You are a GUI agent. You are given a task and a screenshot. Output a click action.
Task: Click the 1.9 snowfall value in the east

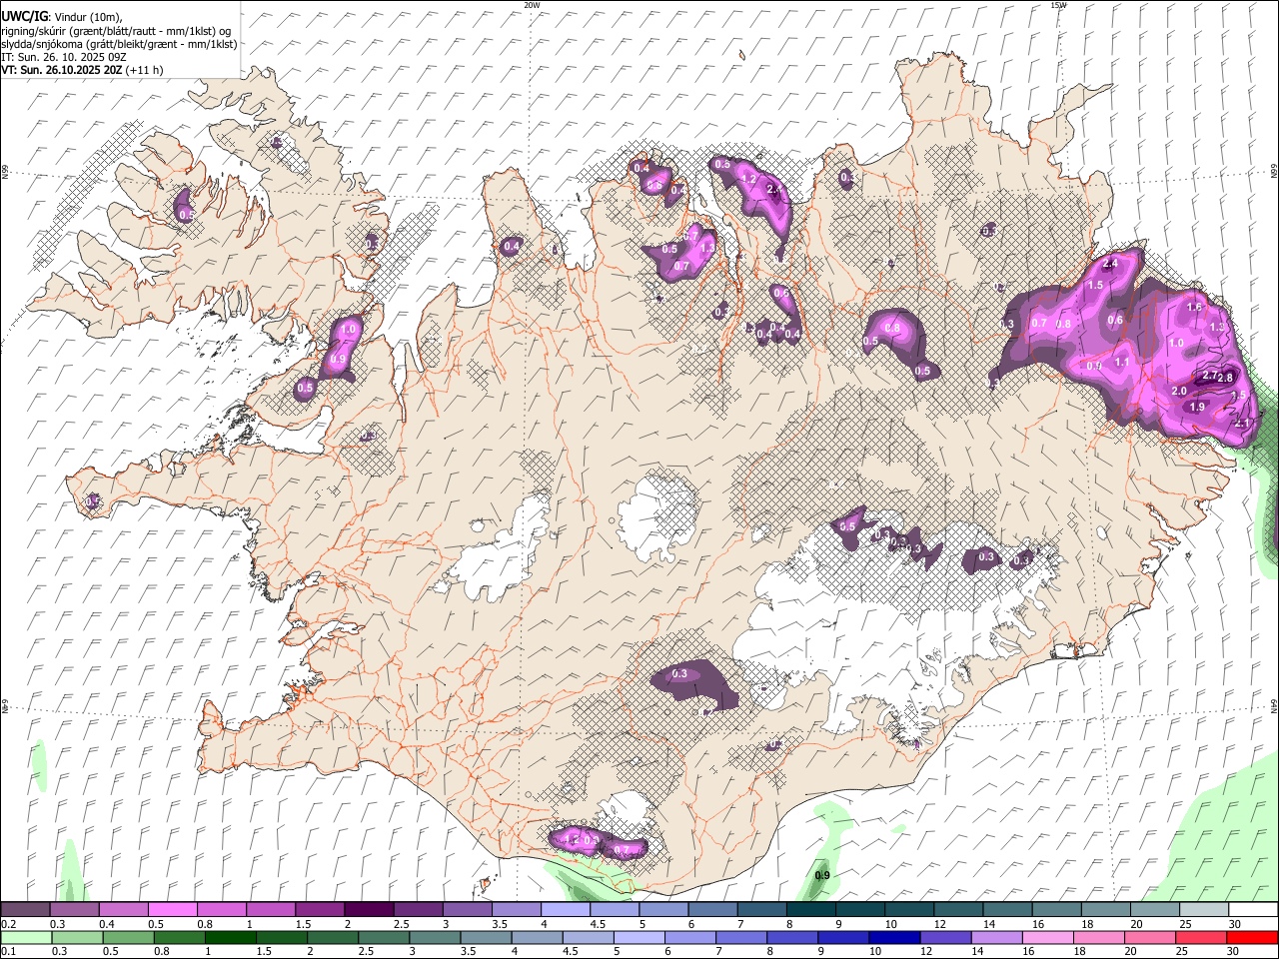click(x=1197, y=407)
